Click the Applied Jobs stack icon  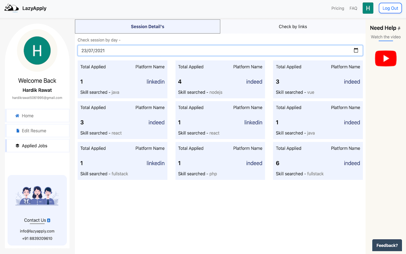click(17, 145)
